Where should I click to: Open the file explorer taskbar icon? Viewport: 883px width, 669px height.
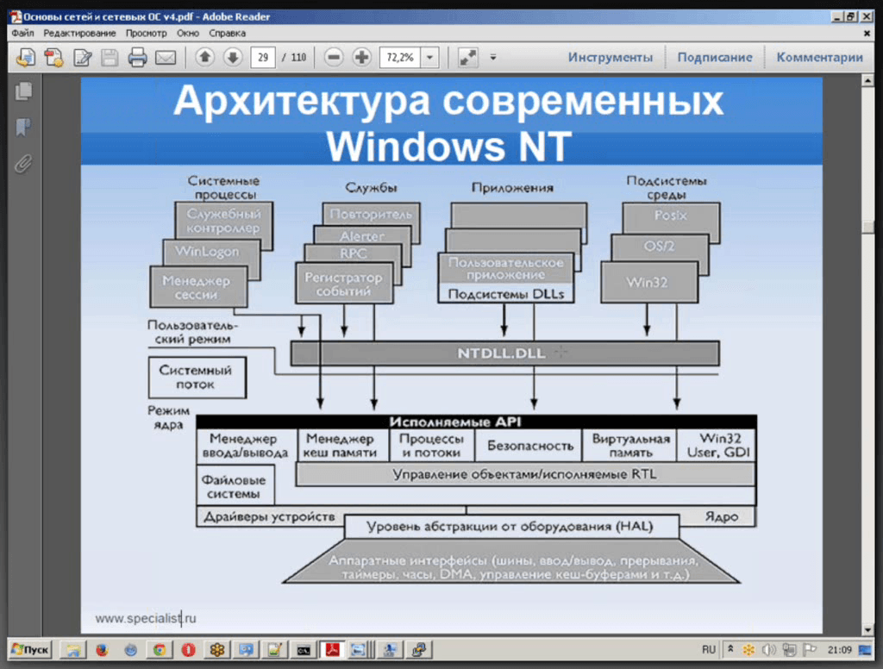[72, 650]
